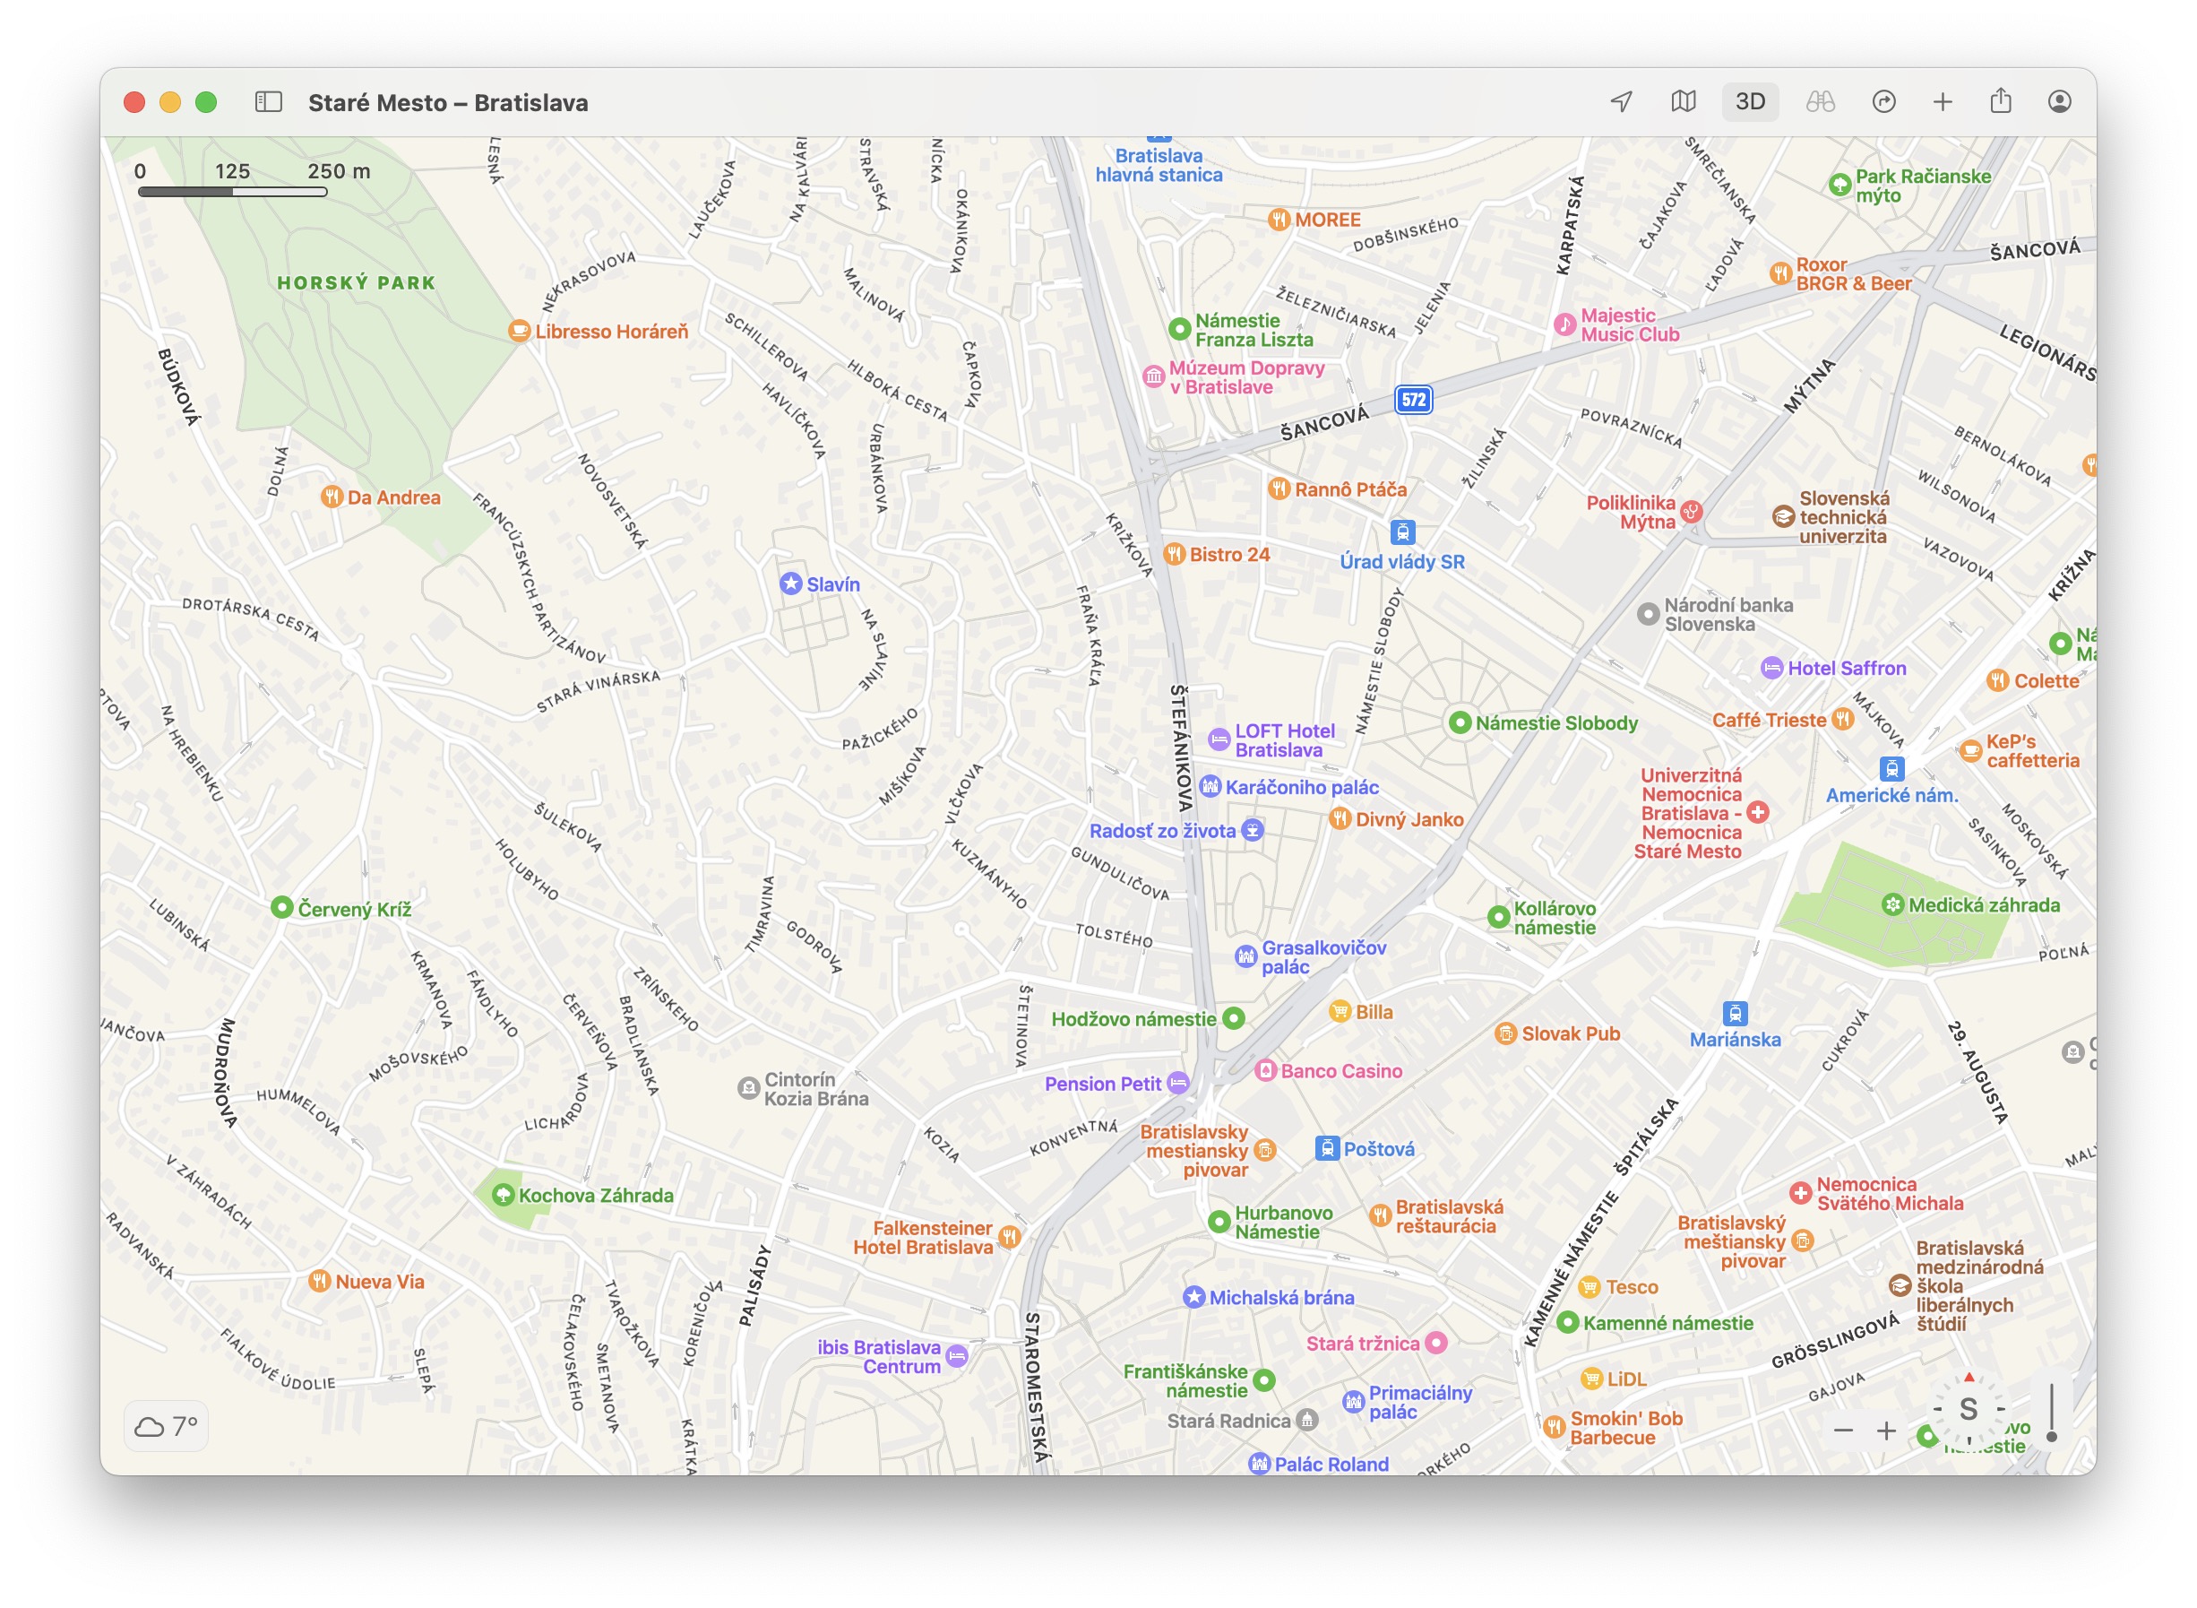
Task: Open the map mode selector icon
Action: coord(1684,102)
